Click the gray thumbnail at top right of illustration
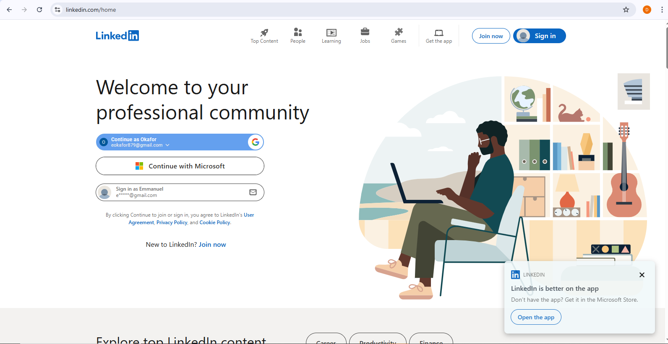The height and width of the screenshot is (344, 668). pos(634,91)
